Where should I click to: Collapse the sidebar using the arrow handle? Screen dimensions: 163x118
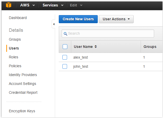[x=54, y=24]
